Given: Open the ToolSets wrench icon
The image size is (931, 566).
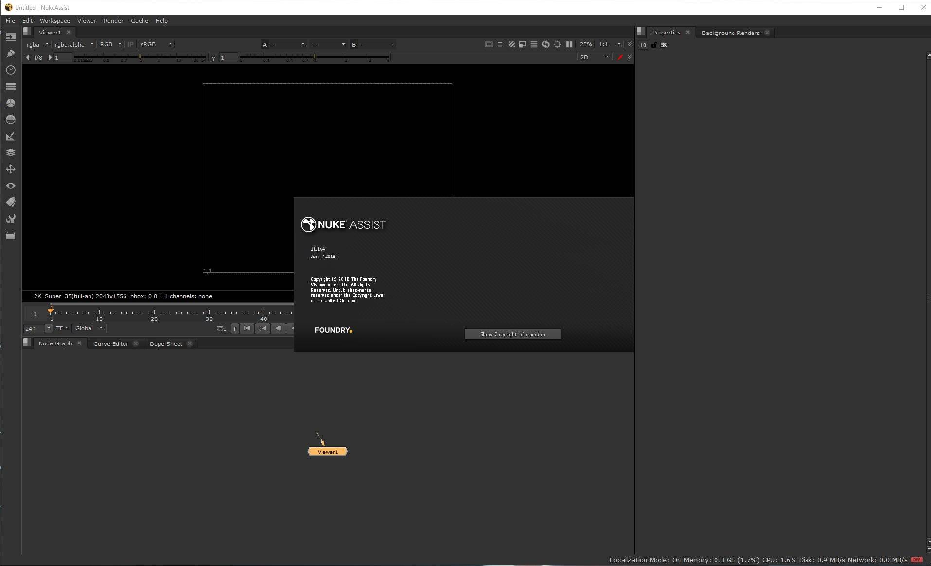Looking at the screenshot, I should pos(11,219).
